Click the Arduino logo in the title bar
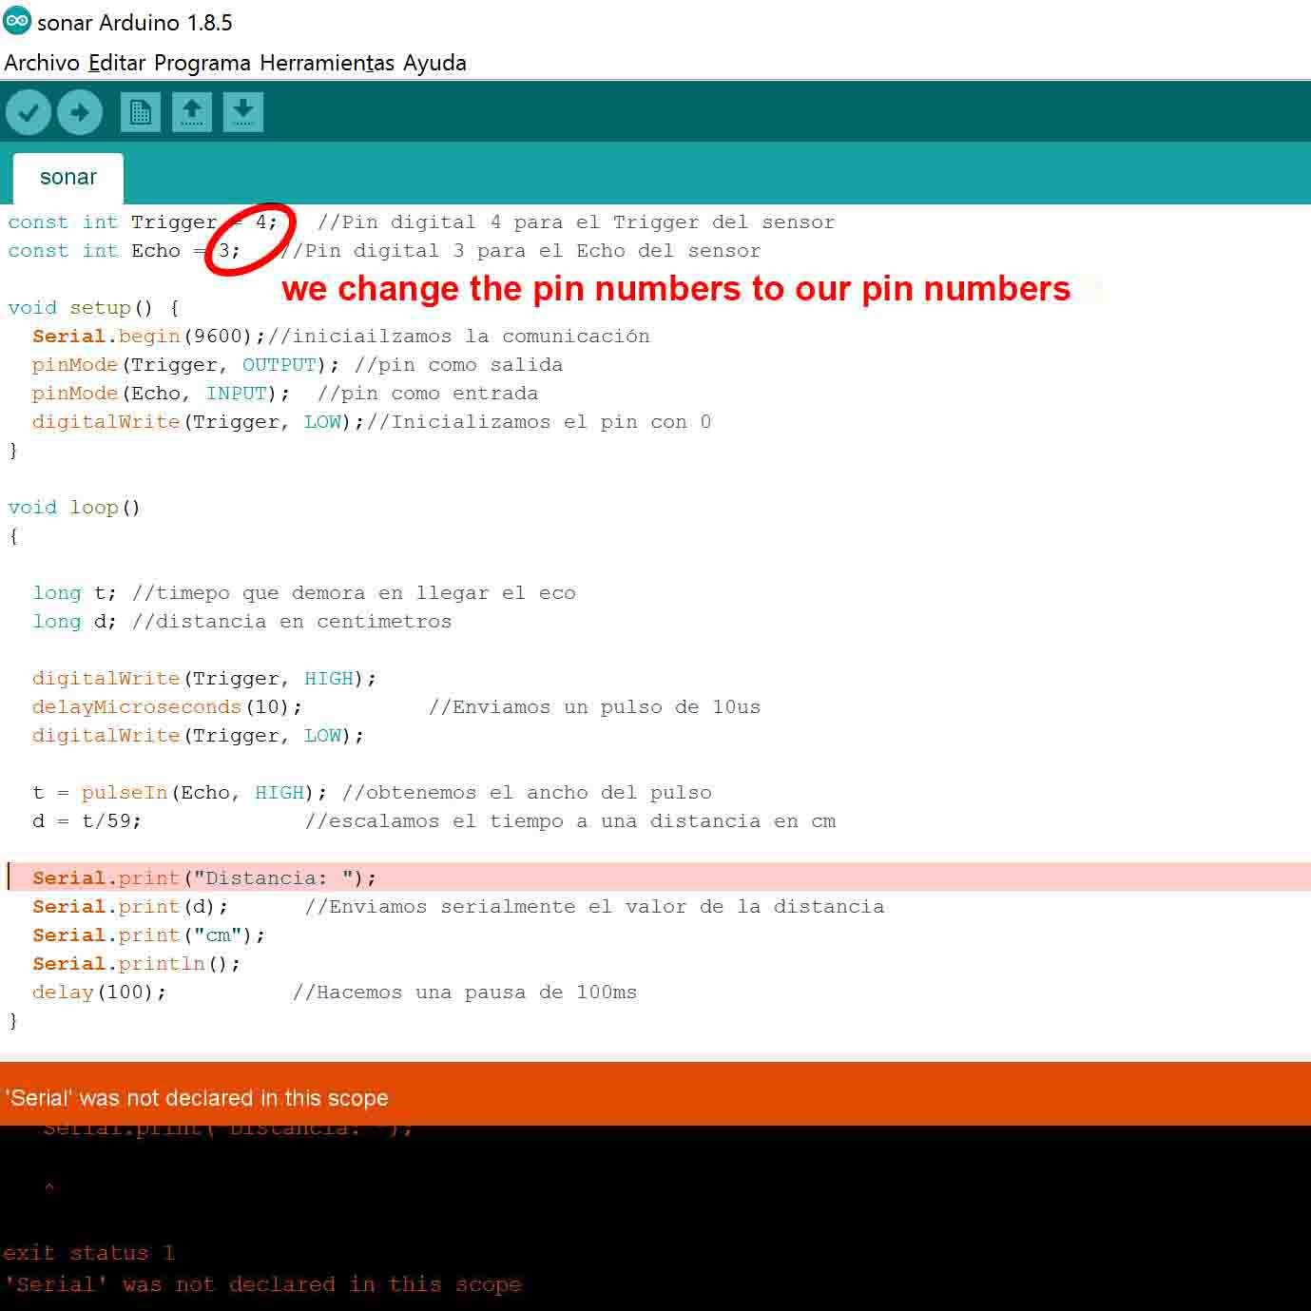The height and width of the screenshot is (1311, 1311). [17, 21]
